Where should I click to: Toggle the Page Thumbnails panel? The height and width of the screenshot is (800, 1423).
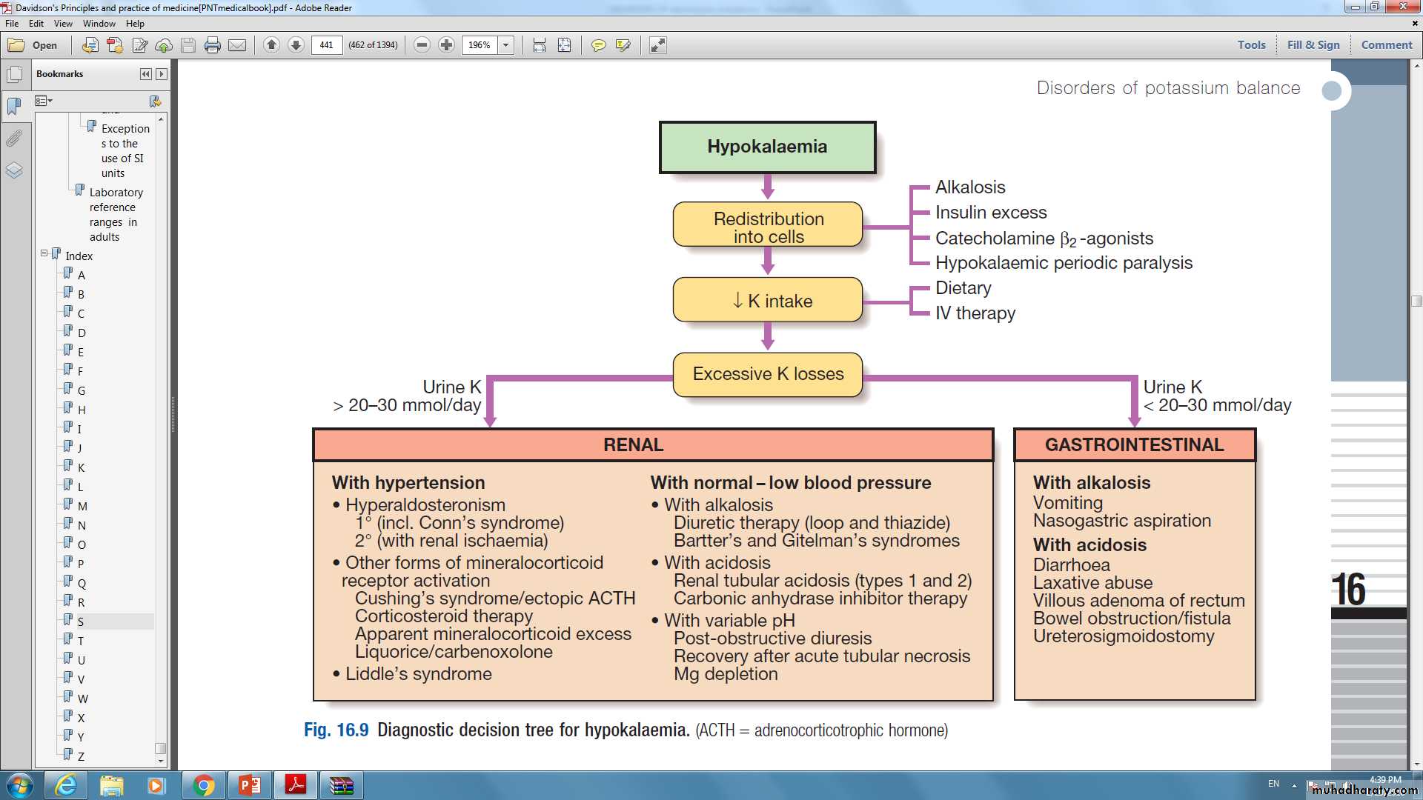tap(14, 75)
